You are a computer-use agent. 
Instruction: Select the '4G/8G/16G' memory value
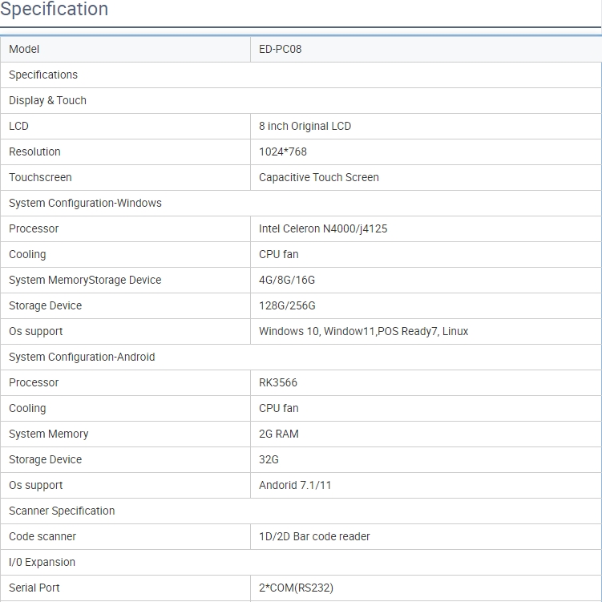pyautogui.click(x=287, y=280)
